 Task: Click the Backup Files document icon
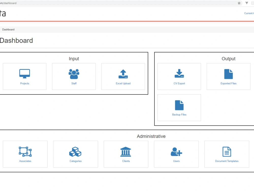tap(179, 105)
